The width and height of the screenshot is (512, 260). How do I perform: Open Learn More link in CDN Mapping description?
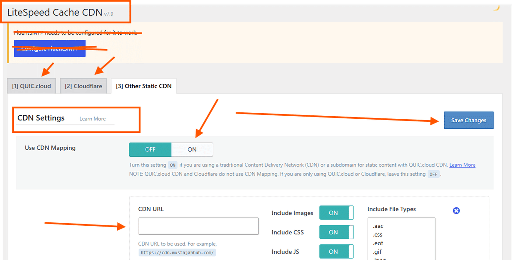click(x=462, y=165)
